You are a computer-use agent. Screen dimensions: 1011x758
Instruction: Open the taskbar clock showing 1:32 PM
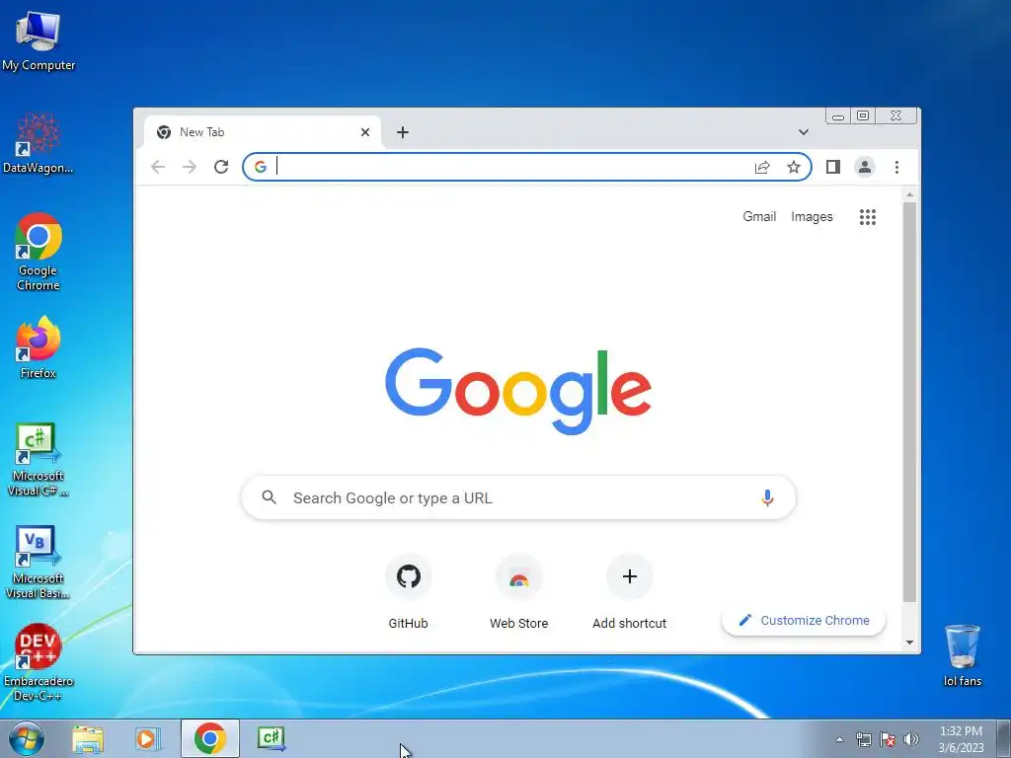pos(961,739)
